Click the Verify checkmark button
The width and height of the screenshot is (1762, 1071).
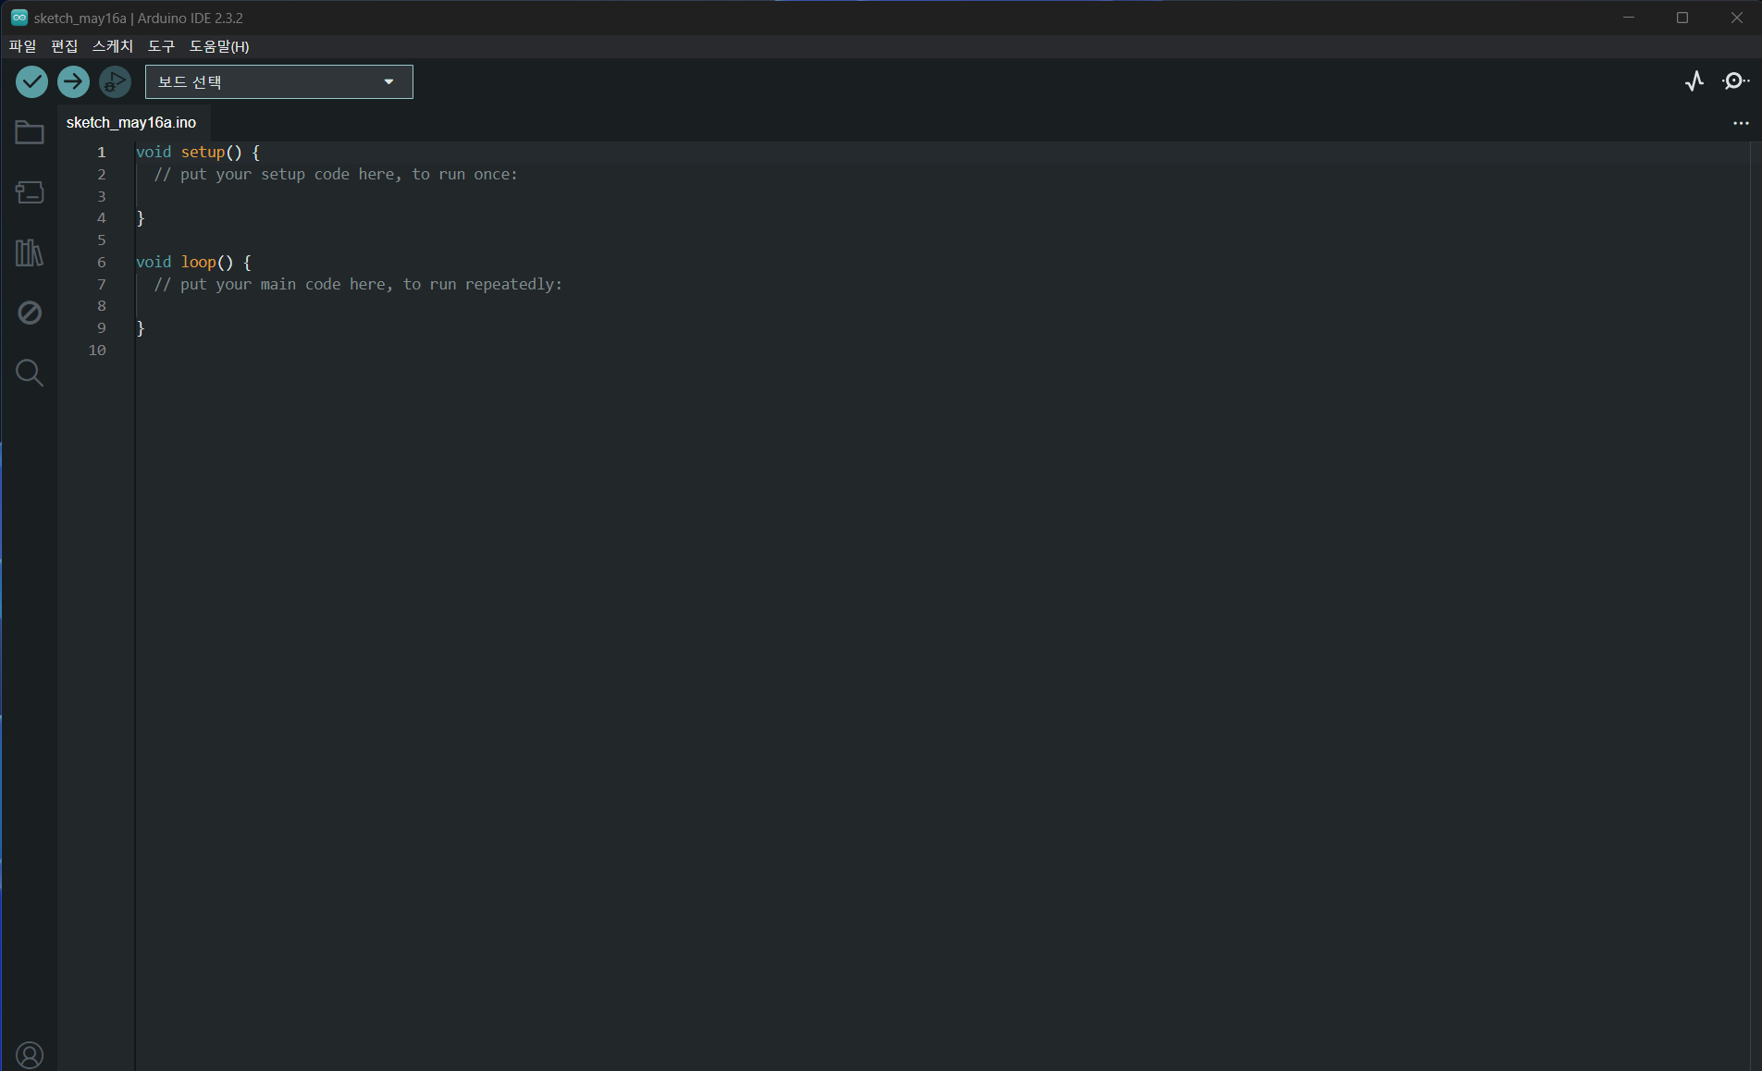(x=31, y=82)
